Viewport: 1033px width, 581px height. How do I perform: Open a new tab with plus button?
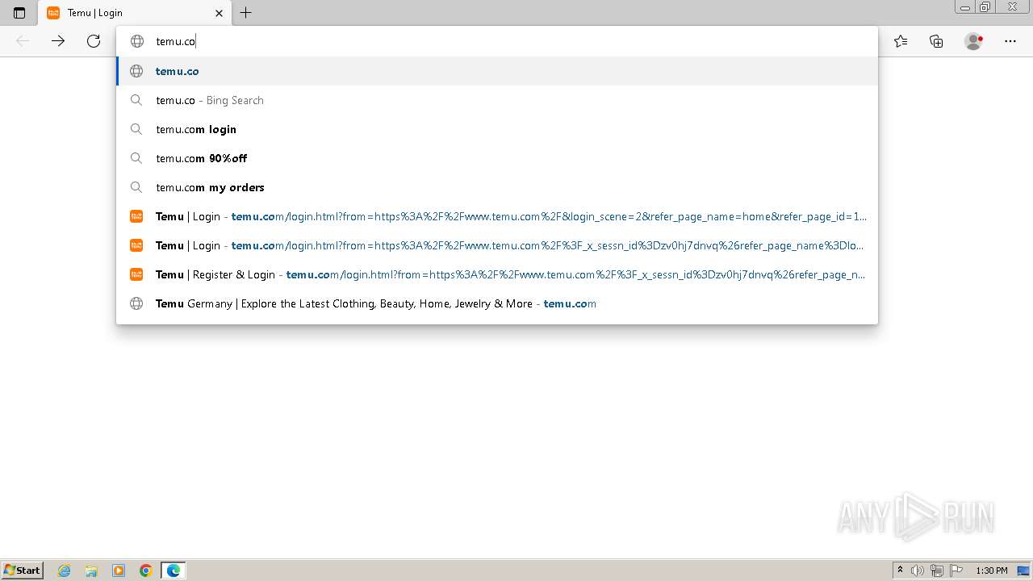coord(246,13)
